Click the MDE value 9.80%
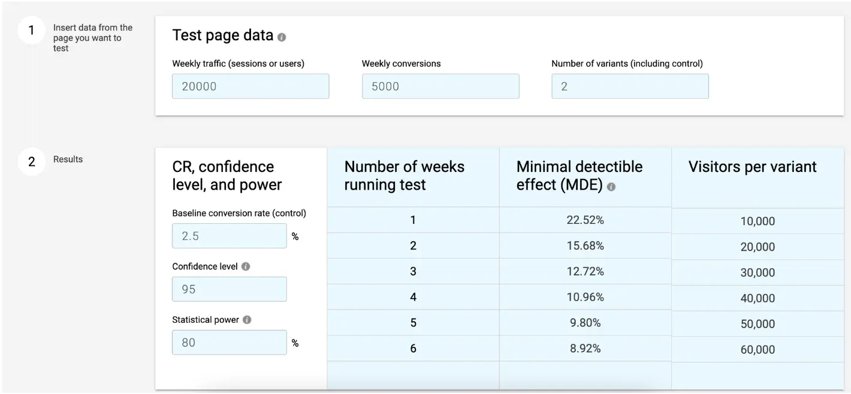This screenshot has width=851, height=394. tap(585, 323)
